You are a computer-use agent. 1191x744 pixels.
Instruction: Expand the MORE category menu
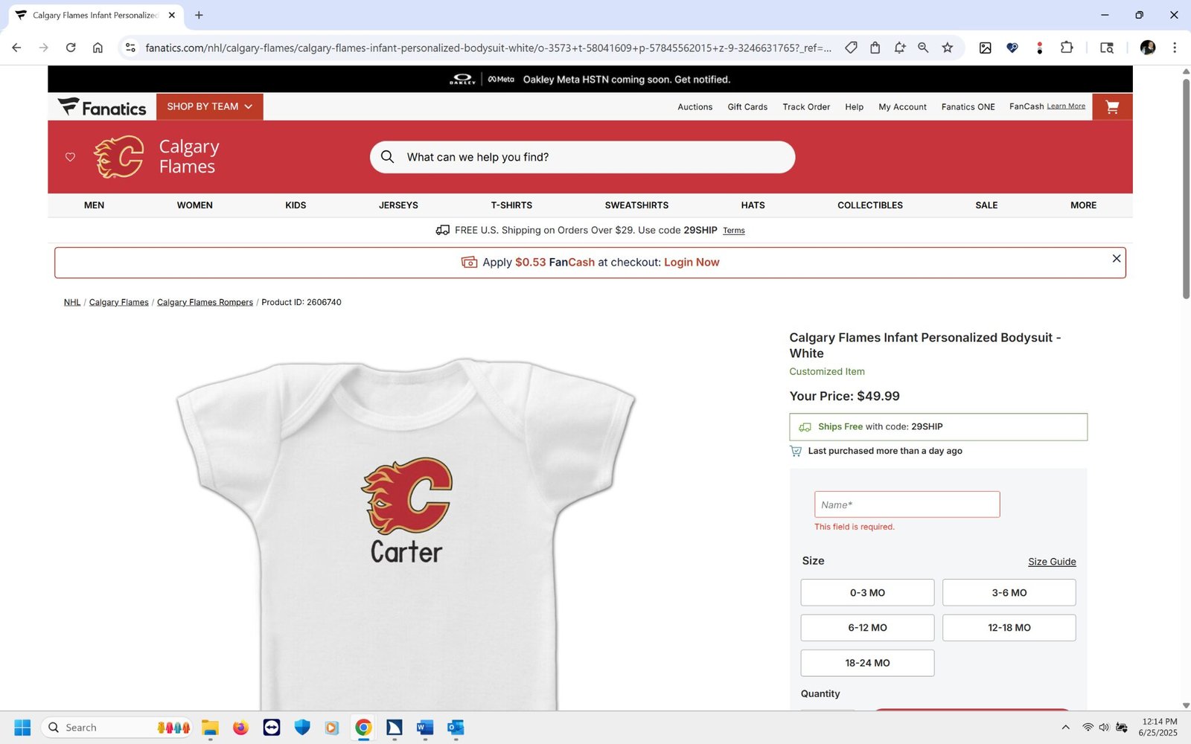pyautogui.click(x=1083, y=205)
